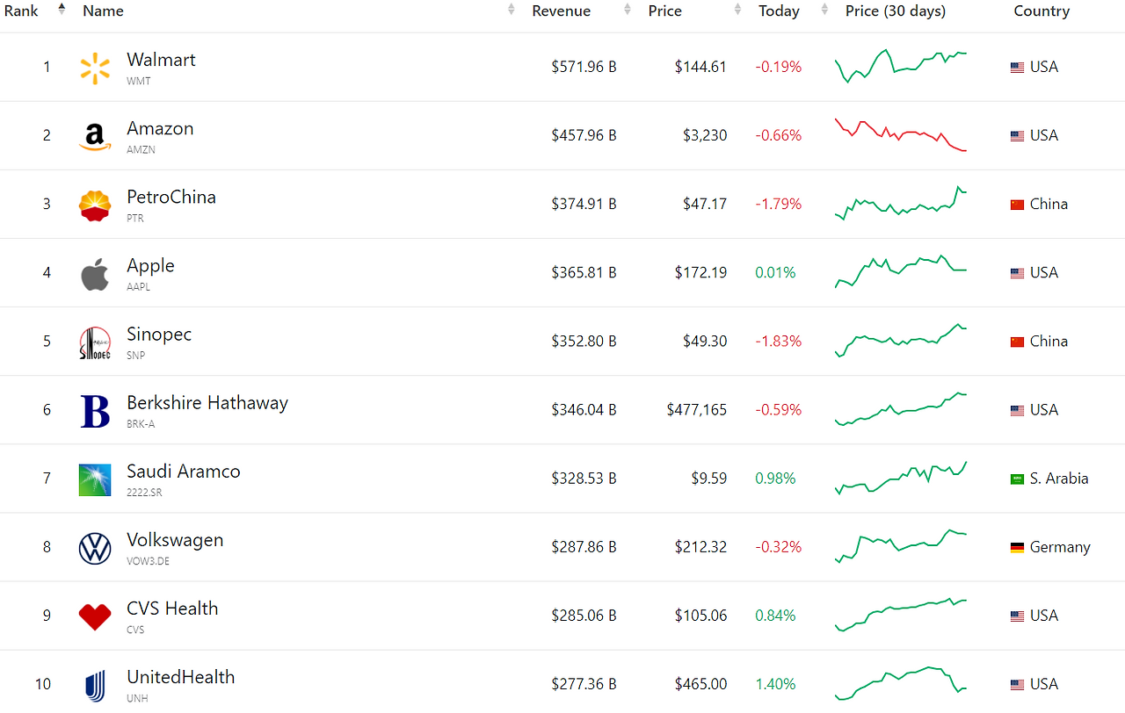Click the Volkswagen logo icon
The width and height of the screenshot is (1125, 713).
[x=95, y=548]
